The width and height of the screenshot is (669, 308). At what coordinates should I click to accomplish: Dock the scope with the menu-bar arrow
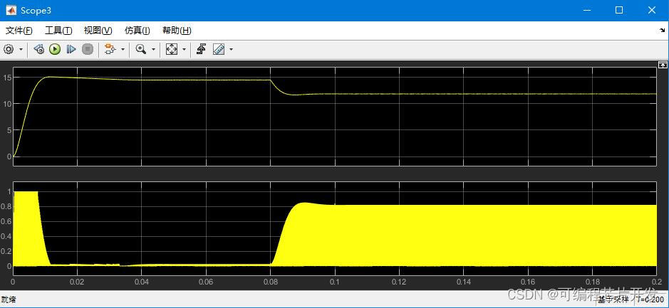pyautogui.click(x=662, y=31)
